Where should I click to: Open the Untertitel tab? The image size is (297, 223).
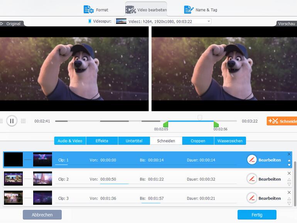click(134, 141)
